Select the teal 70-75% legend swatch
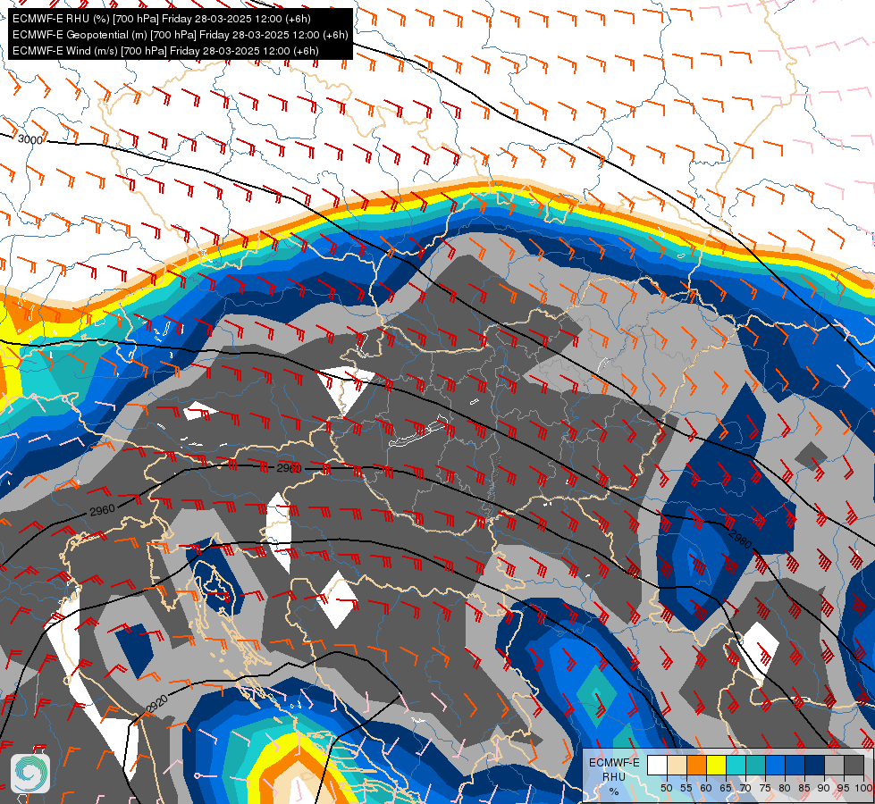The height and width of the screenshot is (804, 875). (755, 765)
